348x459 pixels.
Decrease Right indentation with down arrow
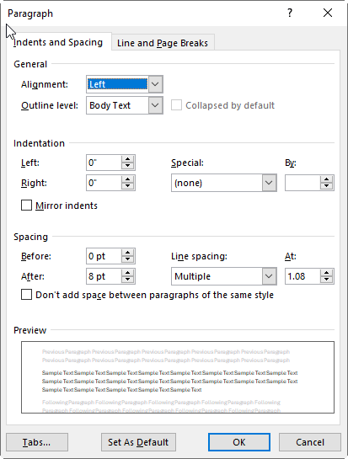coord(127,186)
